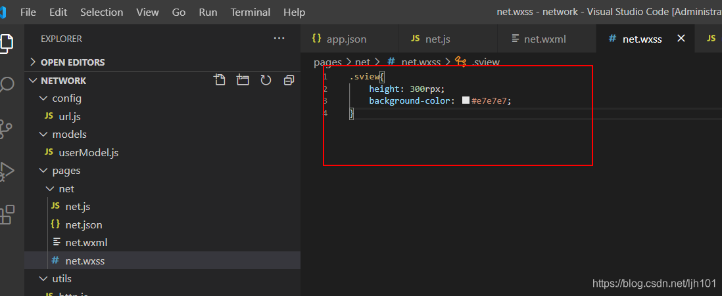Open the File menu
Image resolution: width=722 pixels, height=296 pixels.
(x=28, y=12)
